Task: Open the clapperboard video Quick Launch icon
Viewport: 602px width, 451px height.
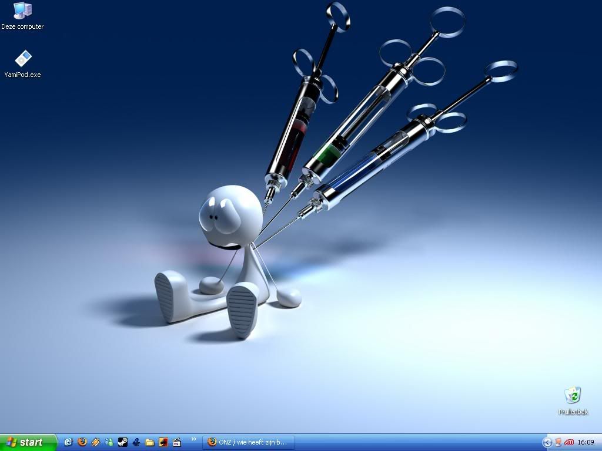Action: tap(176, 442)
